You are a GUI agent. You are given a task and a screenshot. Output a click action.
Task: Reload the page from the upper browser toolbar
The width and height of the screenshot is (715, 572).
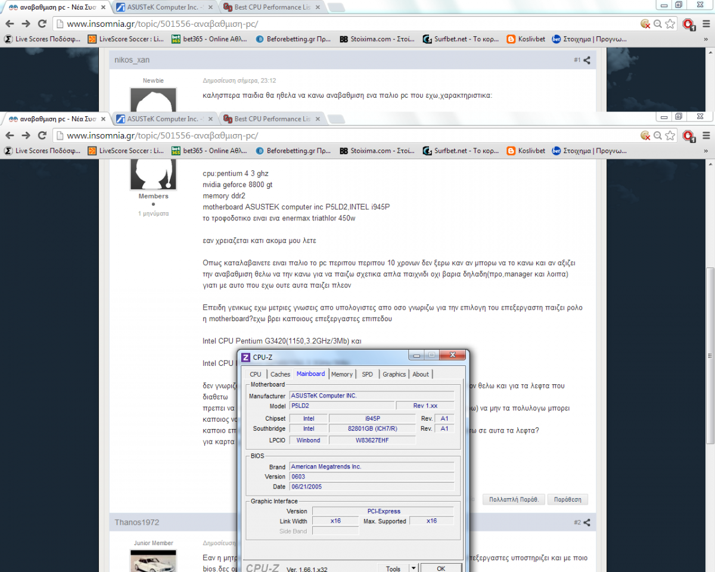[42, 24]
